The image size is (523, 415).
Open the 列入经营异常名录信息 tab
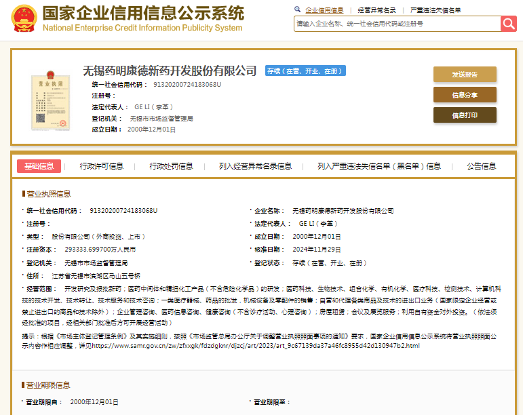(255, 166)
